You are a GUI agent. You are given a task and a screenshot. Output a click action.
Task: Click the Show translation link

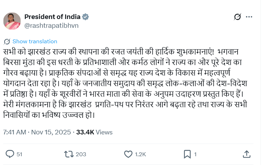tap(34, 41)
